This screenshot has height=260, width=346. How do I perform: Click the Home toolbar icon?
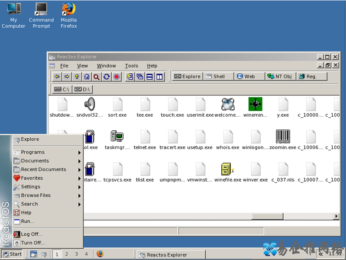(87, 77)
